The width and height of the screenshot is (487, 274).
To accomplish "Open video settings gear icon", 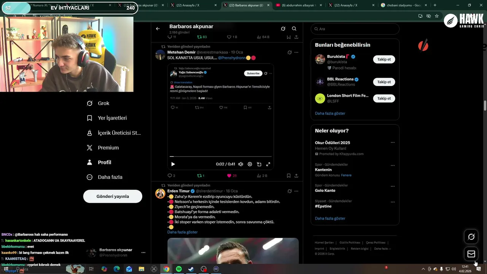I will click(250, 164).
